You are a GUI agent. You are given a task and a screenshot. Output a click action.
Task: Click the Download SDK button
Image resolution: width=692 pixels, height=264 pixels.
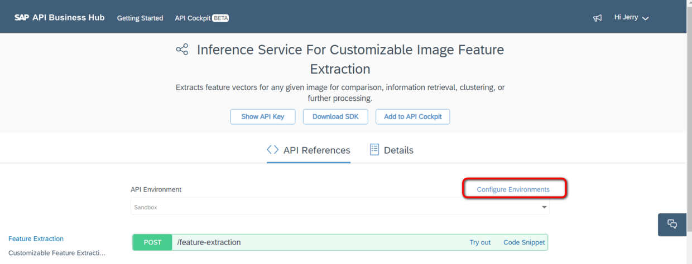coord(335,117)
